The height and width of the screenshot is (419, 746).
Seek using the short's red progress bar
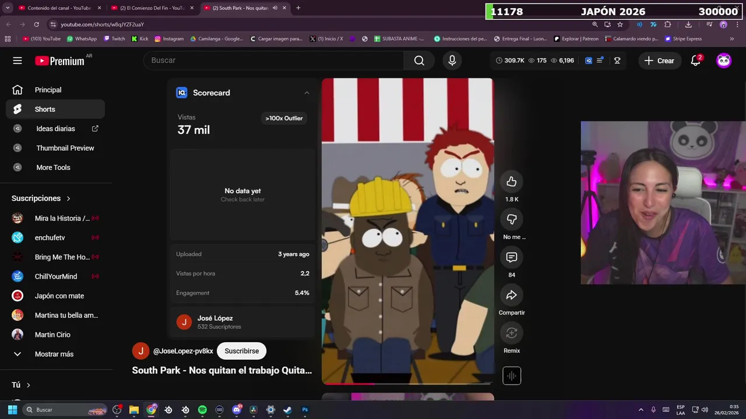[x=408, y=384]
